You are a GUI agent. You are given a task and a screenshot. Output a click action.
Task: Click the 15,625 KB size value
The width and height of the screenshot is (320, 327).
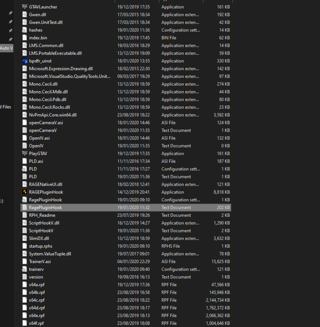pyautogui.click(x=220, y=262)
